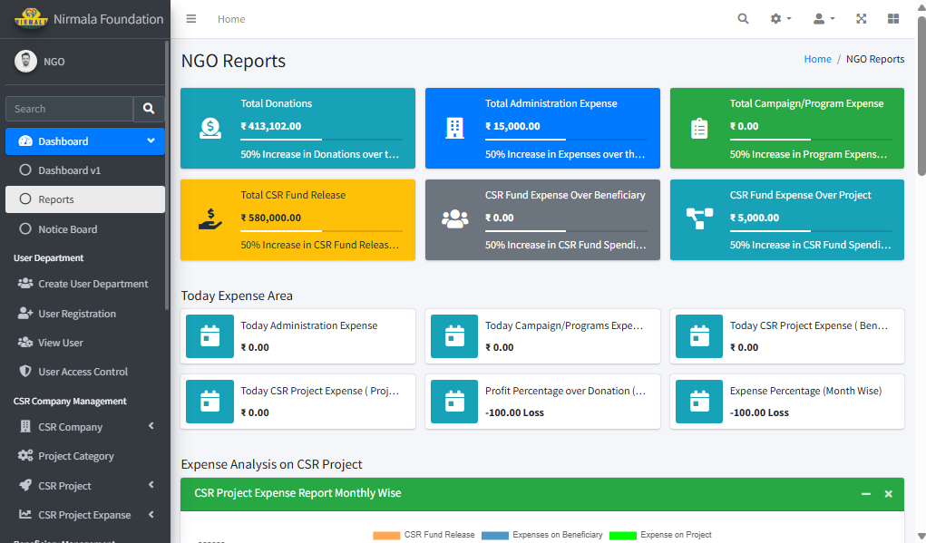Click the sidebar search magnifier button

149,109
